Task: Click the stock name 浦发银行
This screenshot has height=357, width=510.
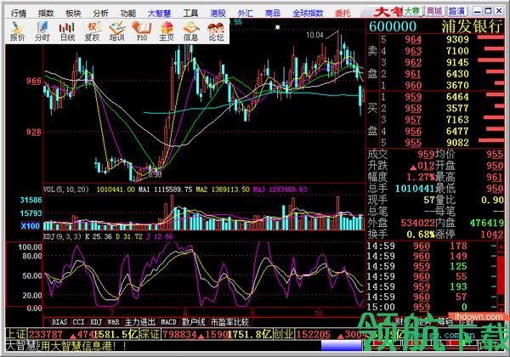Action: (472, 26)
